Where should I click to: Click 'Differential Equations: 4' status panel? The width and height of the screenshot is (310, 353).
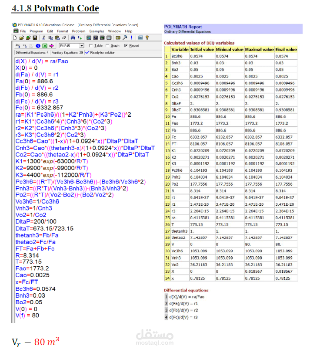coord(32,52)
